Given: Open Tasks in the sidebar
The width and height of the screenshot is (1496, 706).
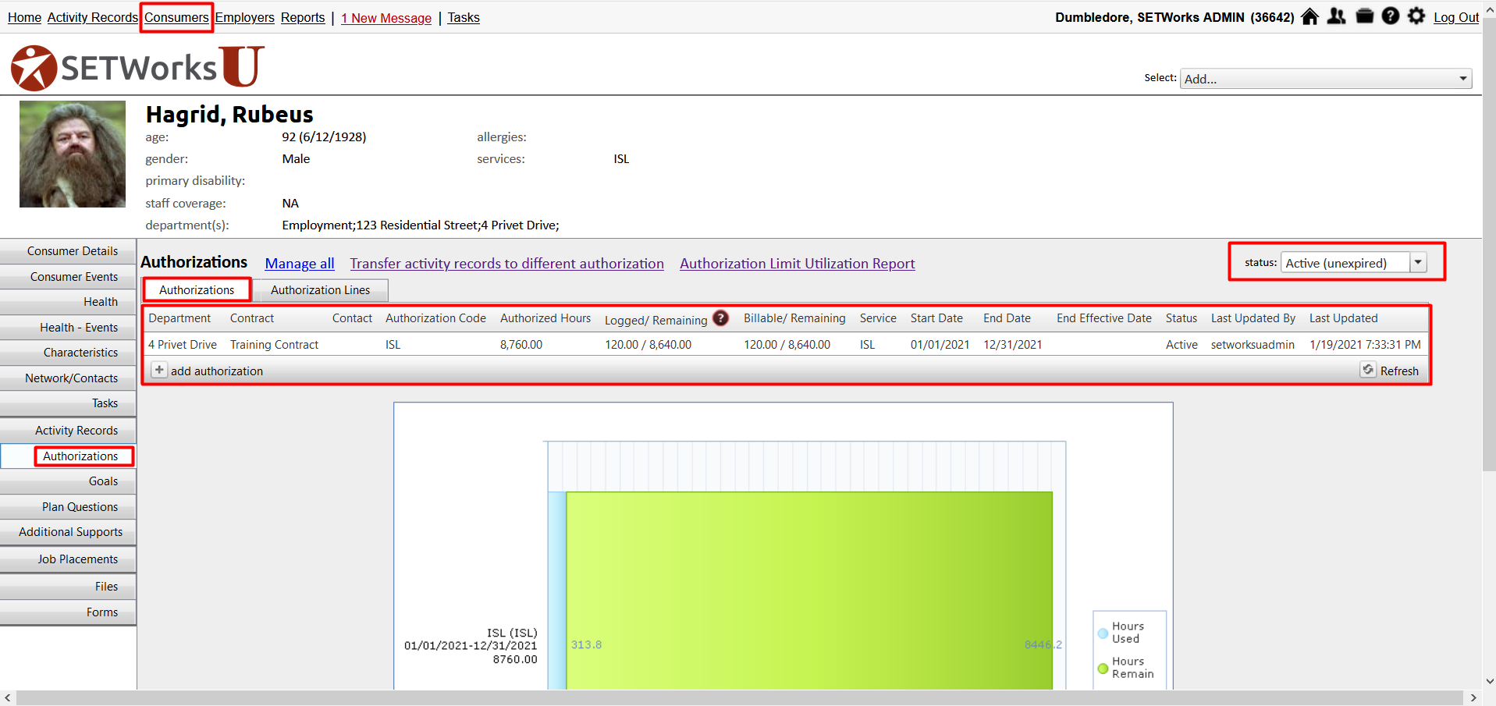Looking at the screenshot, I should pos(68,403).
